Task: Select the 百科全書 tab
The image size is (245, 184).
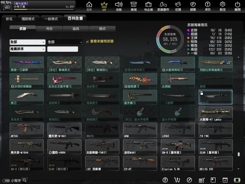Action: click(x=75, y=18)
